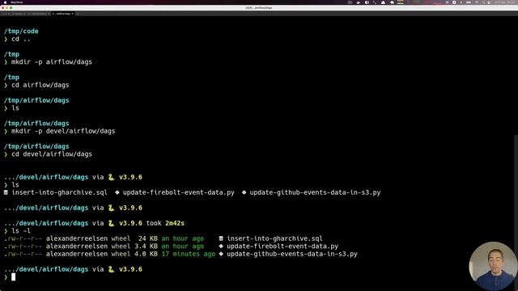The image size is (518, 291).
Task: Click the 'mkdir -p devel/airflow/dags' command
Action: pos(63,131)
